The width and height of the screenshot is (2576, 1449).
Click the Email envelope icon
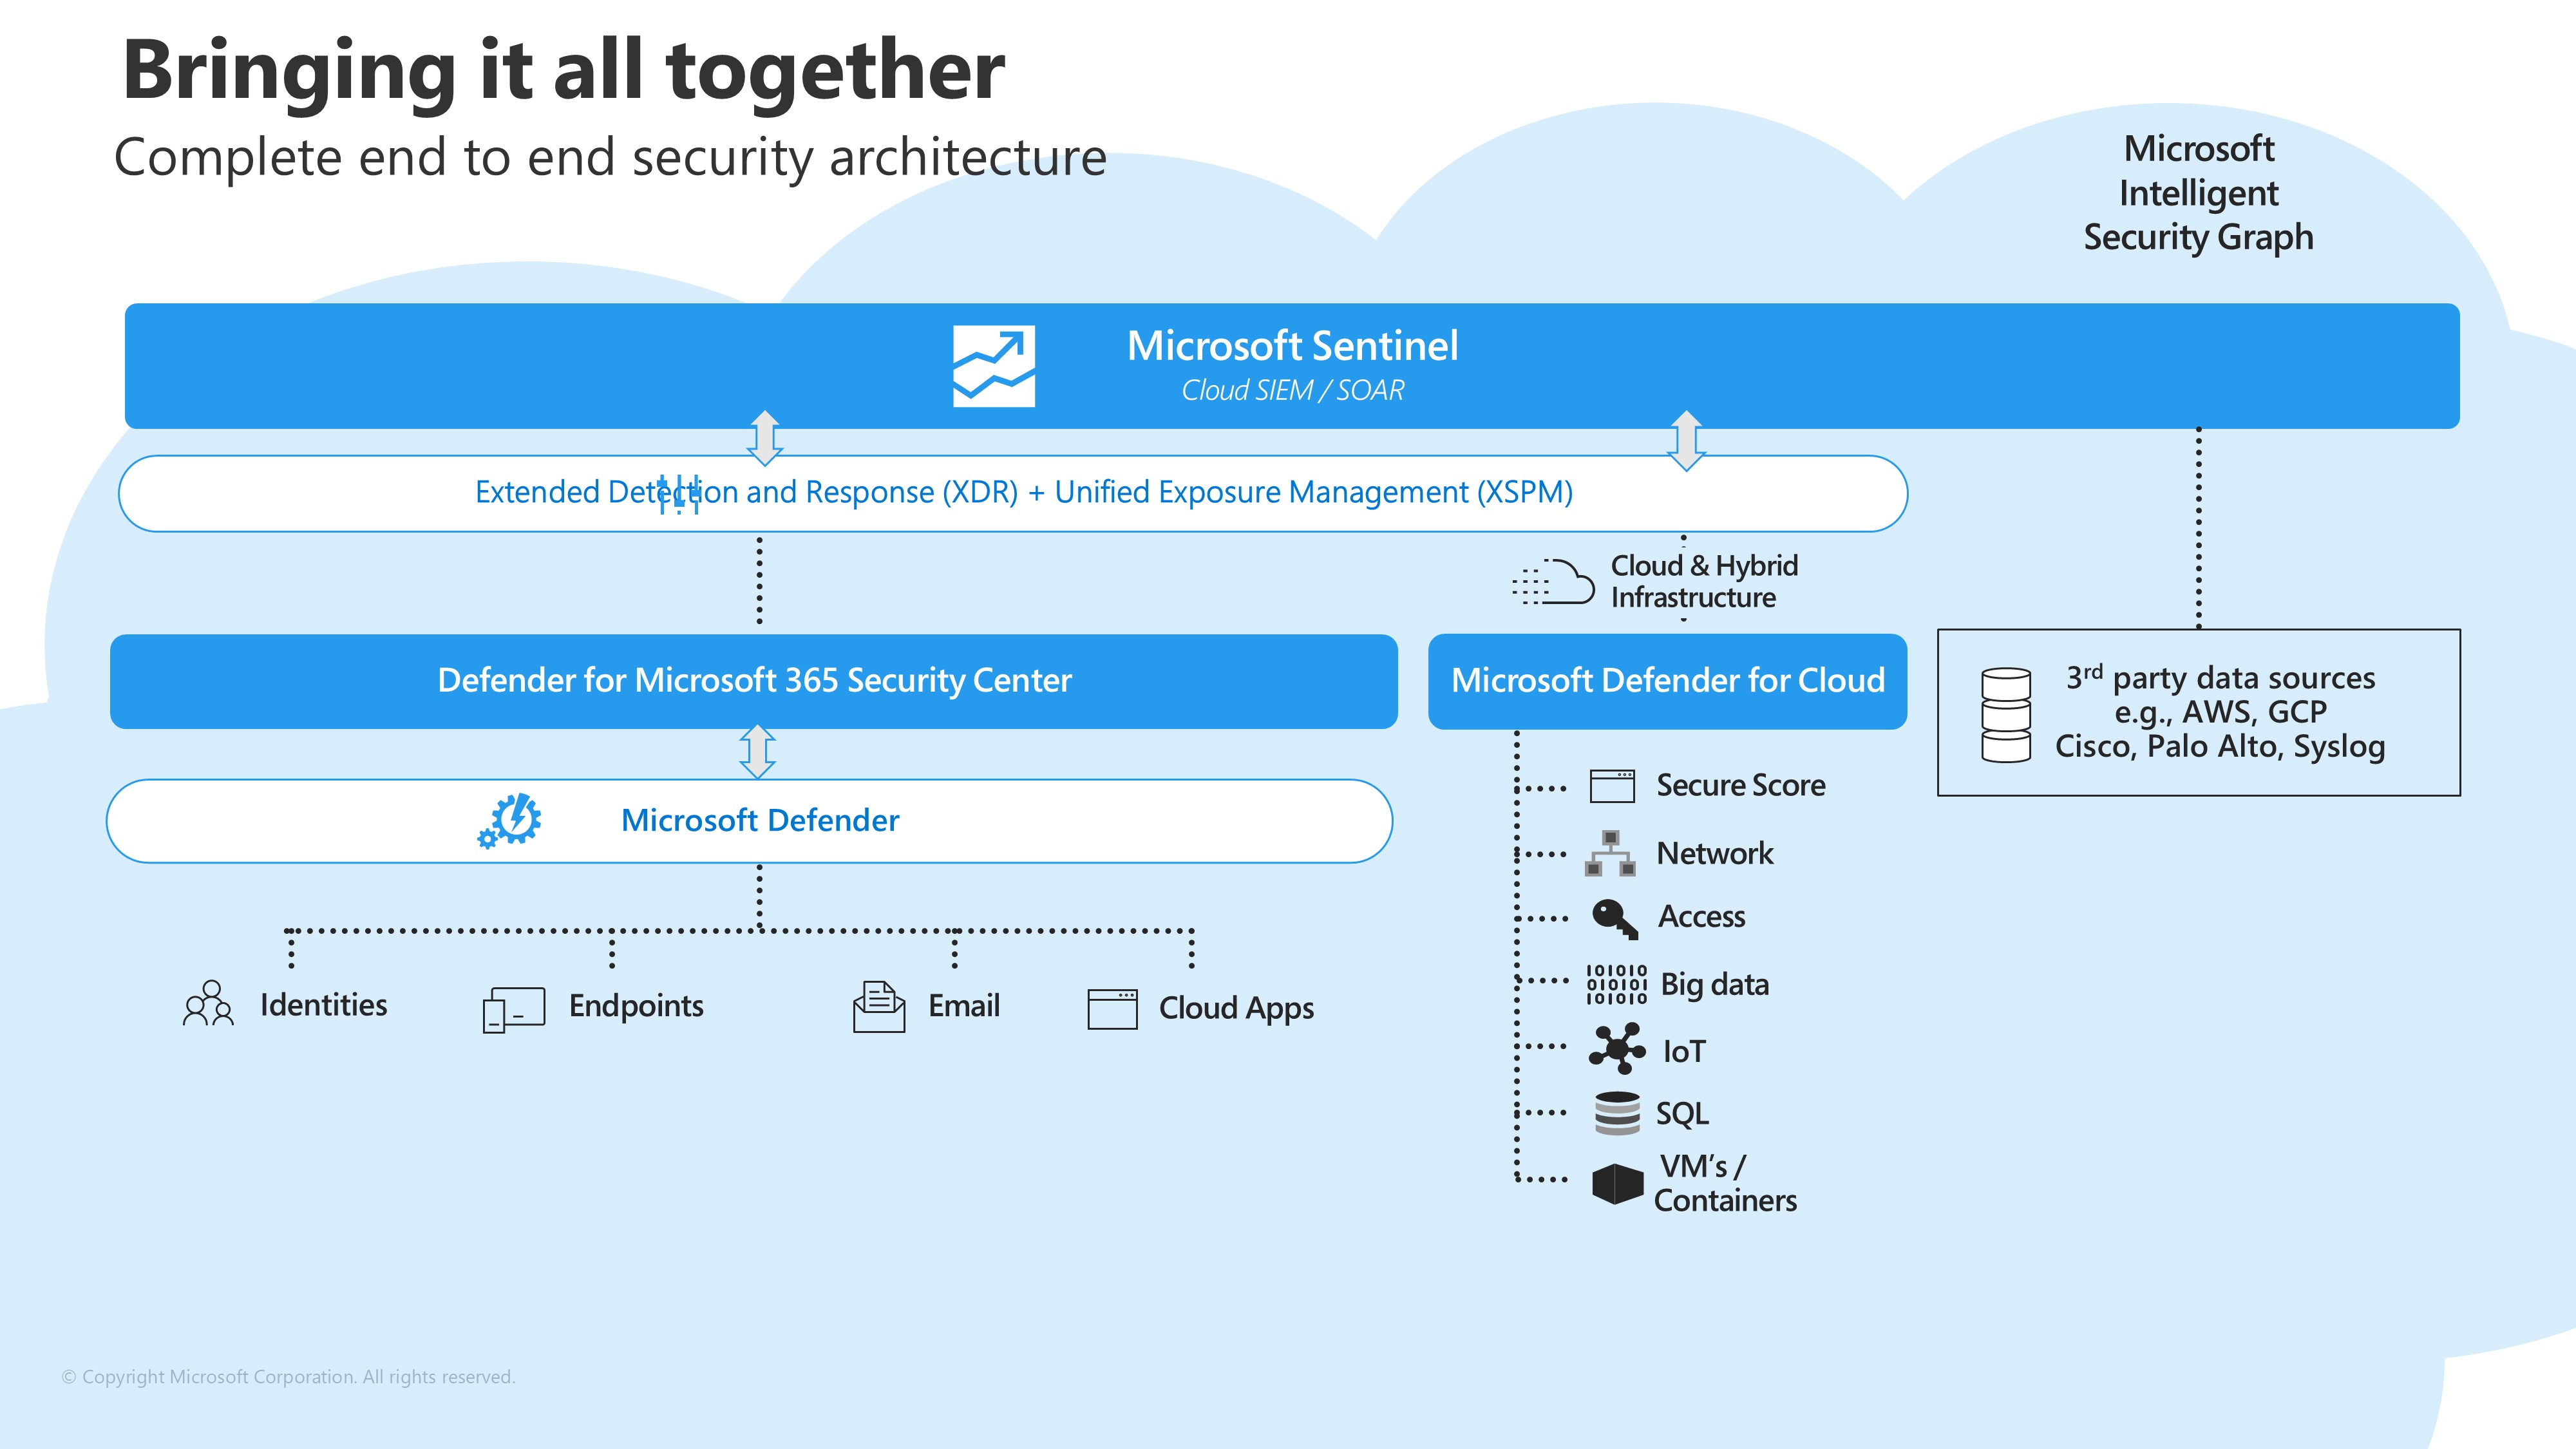(878, 1006)
